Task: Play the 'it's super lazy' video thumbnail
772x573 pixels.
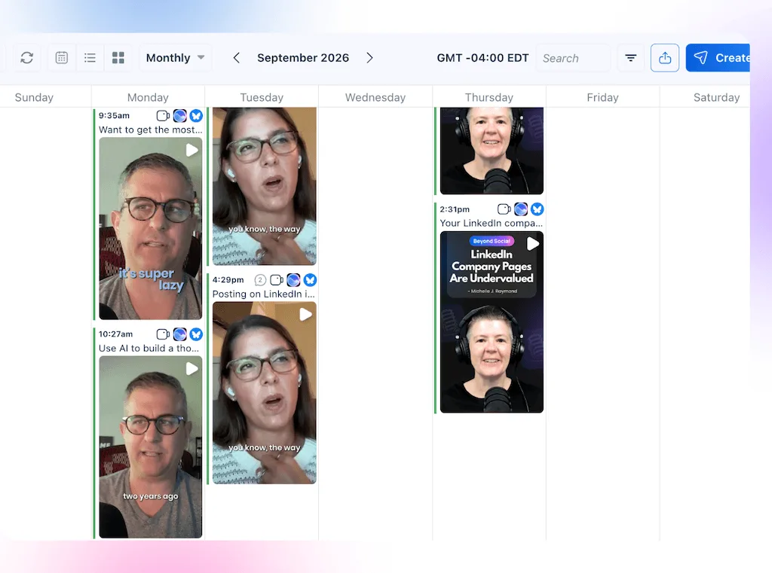Action: [x=151, y=229]
